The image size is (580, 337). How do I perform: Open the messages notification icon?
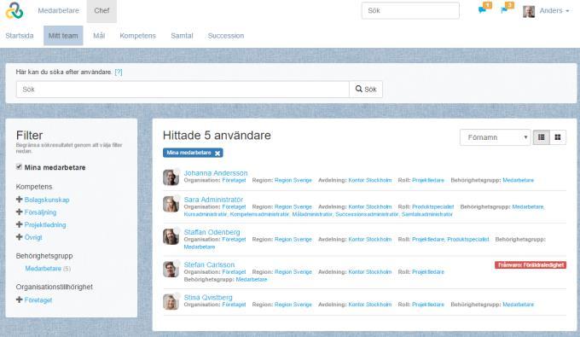pyautogui.click(x=482, y=10)
